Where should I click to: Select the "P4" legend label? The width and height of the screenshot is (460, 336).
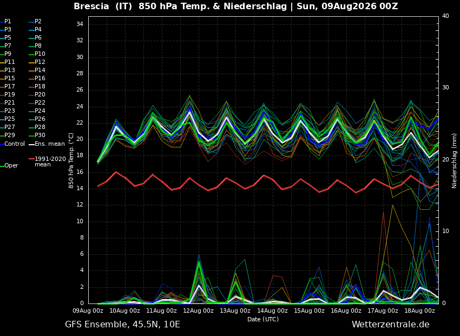pyautogui.click(x=38, y=29)
